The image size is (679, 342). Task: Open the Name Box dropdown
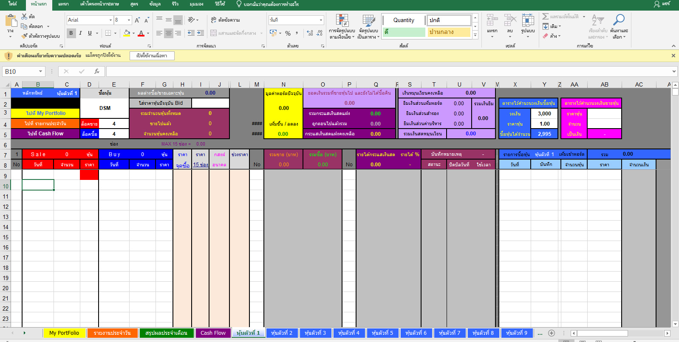[x=40, y=72]
